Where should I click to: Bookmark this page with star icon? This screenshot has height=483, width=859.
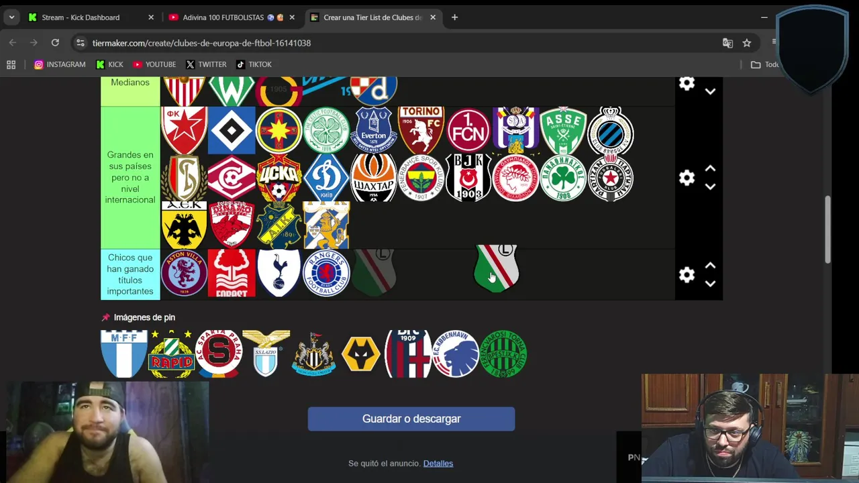click(x=746, y=43)
